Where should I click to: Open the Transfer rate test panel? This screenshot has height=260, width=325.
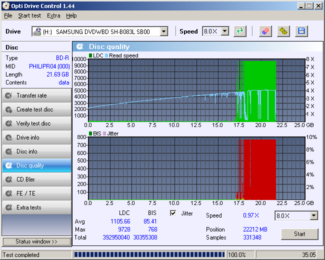(36, 95)
